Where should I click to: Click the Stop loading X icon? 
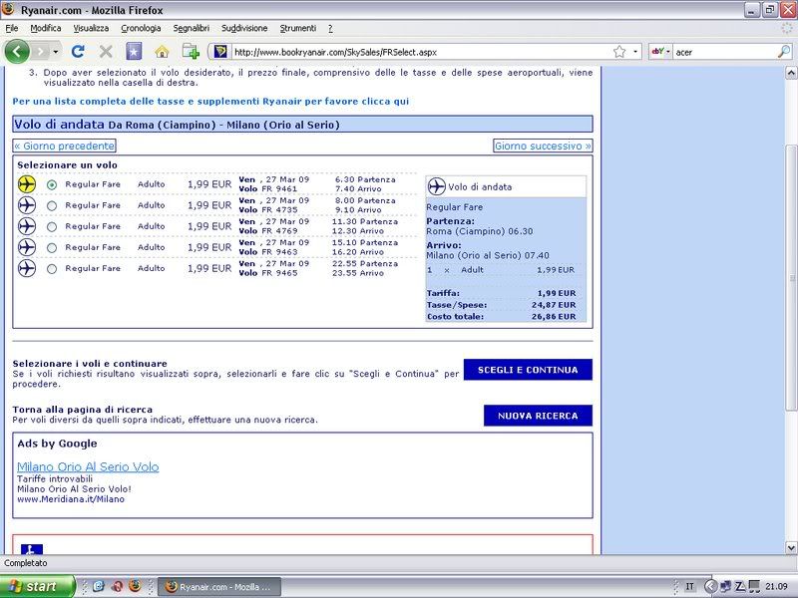tap(106, 52)
